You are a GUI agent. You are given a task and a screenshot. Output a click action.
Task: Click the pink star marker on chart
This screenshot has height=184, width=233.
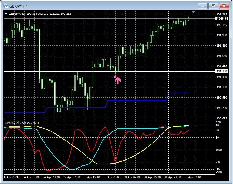[x=115, y=76]
